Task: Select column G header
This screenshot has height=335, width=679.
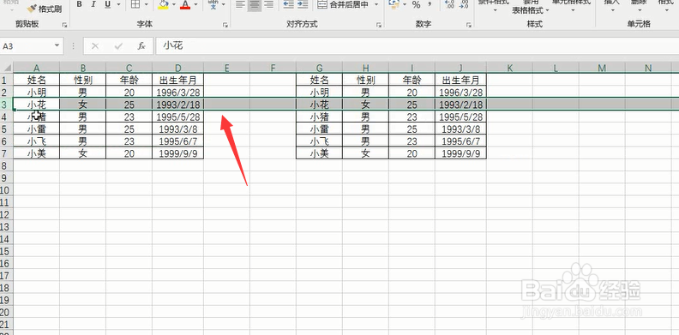Action: 319,68
